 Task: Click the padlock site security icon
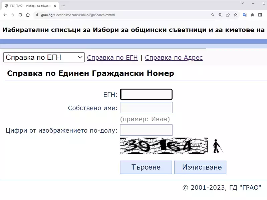point(38,15)
